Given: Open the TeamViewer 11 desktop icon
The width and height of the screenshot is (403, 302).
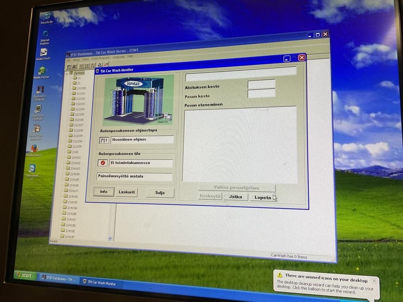Looking at the screenshot, I should pos(32,170).
